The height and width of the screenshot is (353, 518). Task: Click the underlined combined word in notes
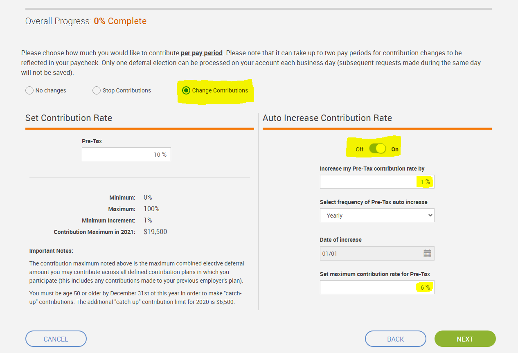(189, 263)
